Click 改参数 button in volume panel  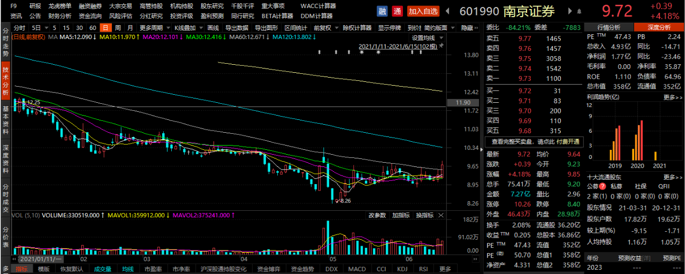click(x=377, y=215)
